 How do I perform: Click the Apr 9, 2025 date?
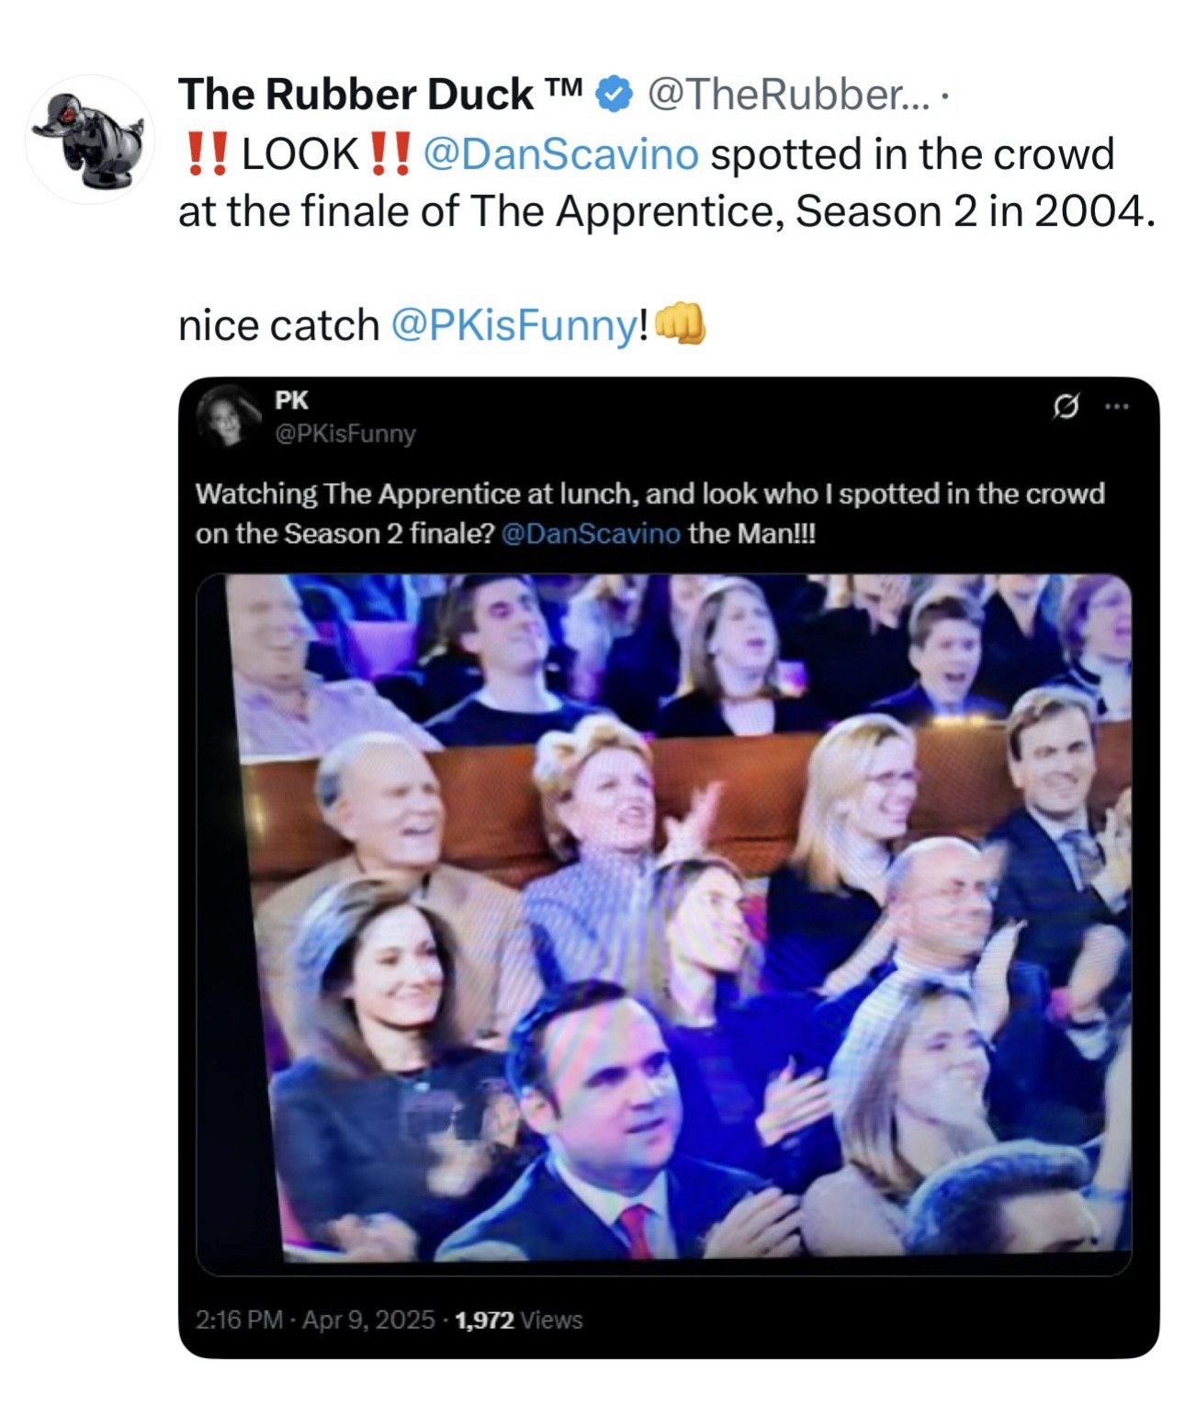367,1320
